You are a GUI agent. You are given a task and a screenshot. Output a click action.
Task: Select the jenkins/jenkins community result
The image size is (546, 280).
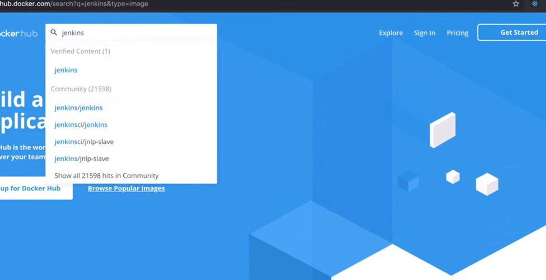click(x=78, y=108)
